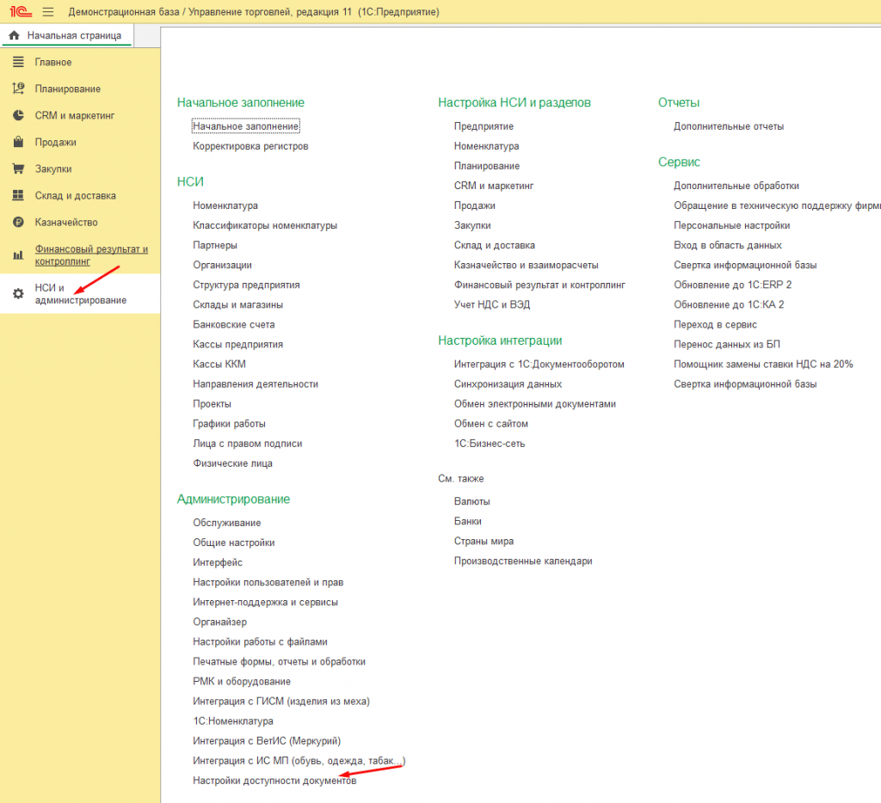Open the Планирование sidebar section
881x803 pixels.
pyautogui.click(x=68, y=89)
